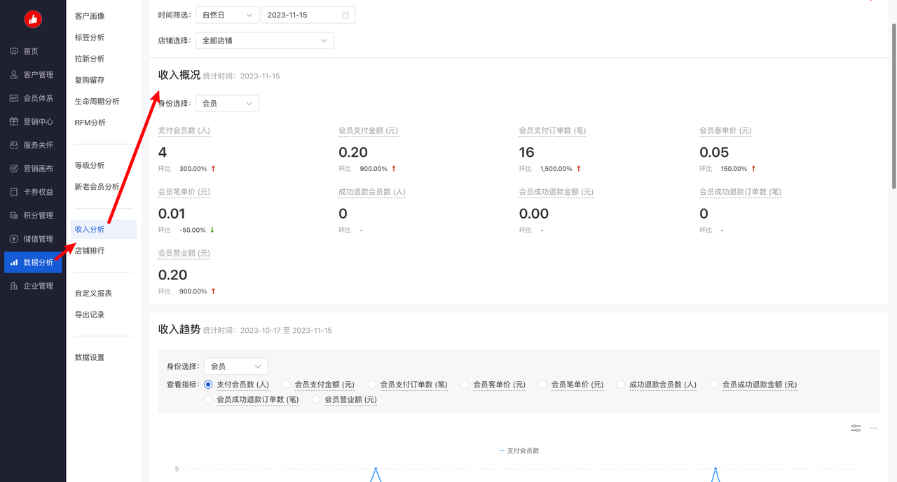Select 会员支付金额 (元) radio button
This screenshot has height=482, width=897.
[x=286, y=385]
